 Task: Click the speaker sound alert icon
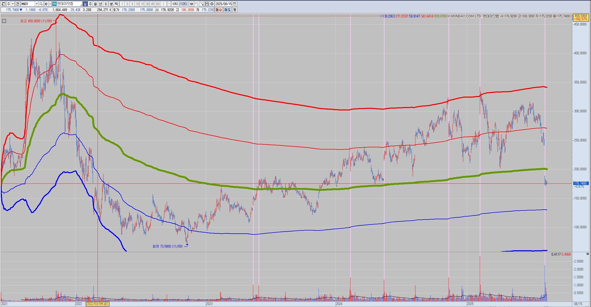click(46, 4)
